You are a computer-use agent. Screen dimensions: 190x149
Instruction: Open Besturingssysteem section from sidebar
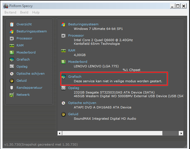click(x=32, y=31)
